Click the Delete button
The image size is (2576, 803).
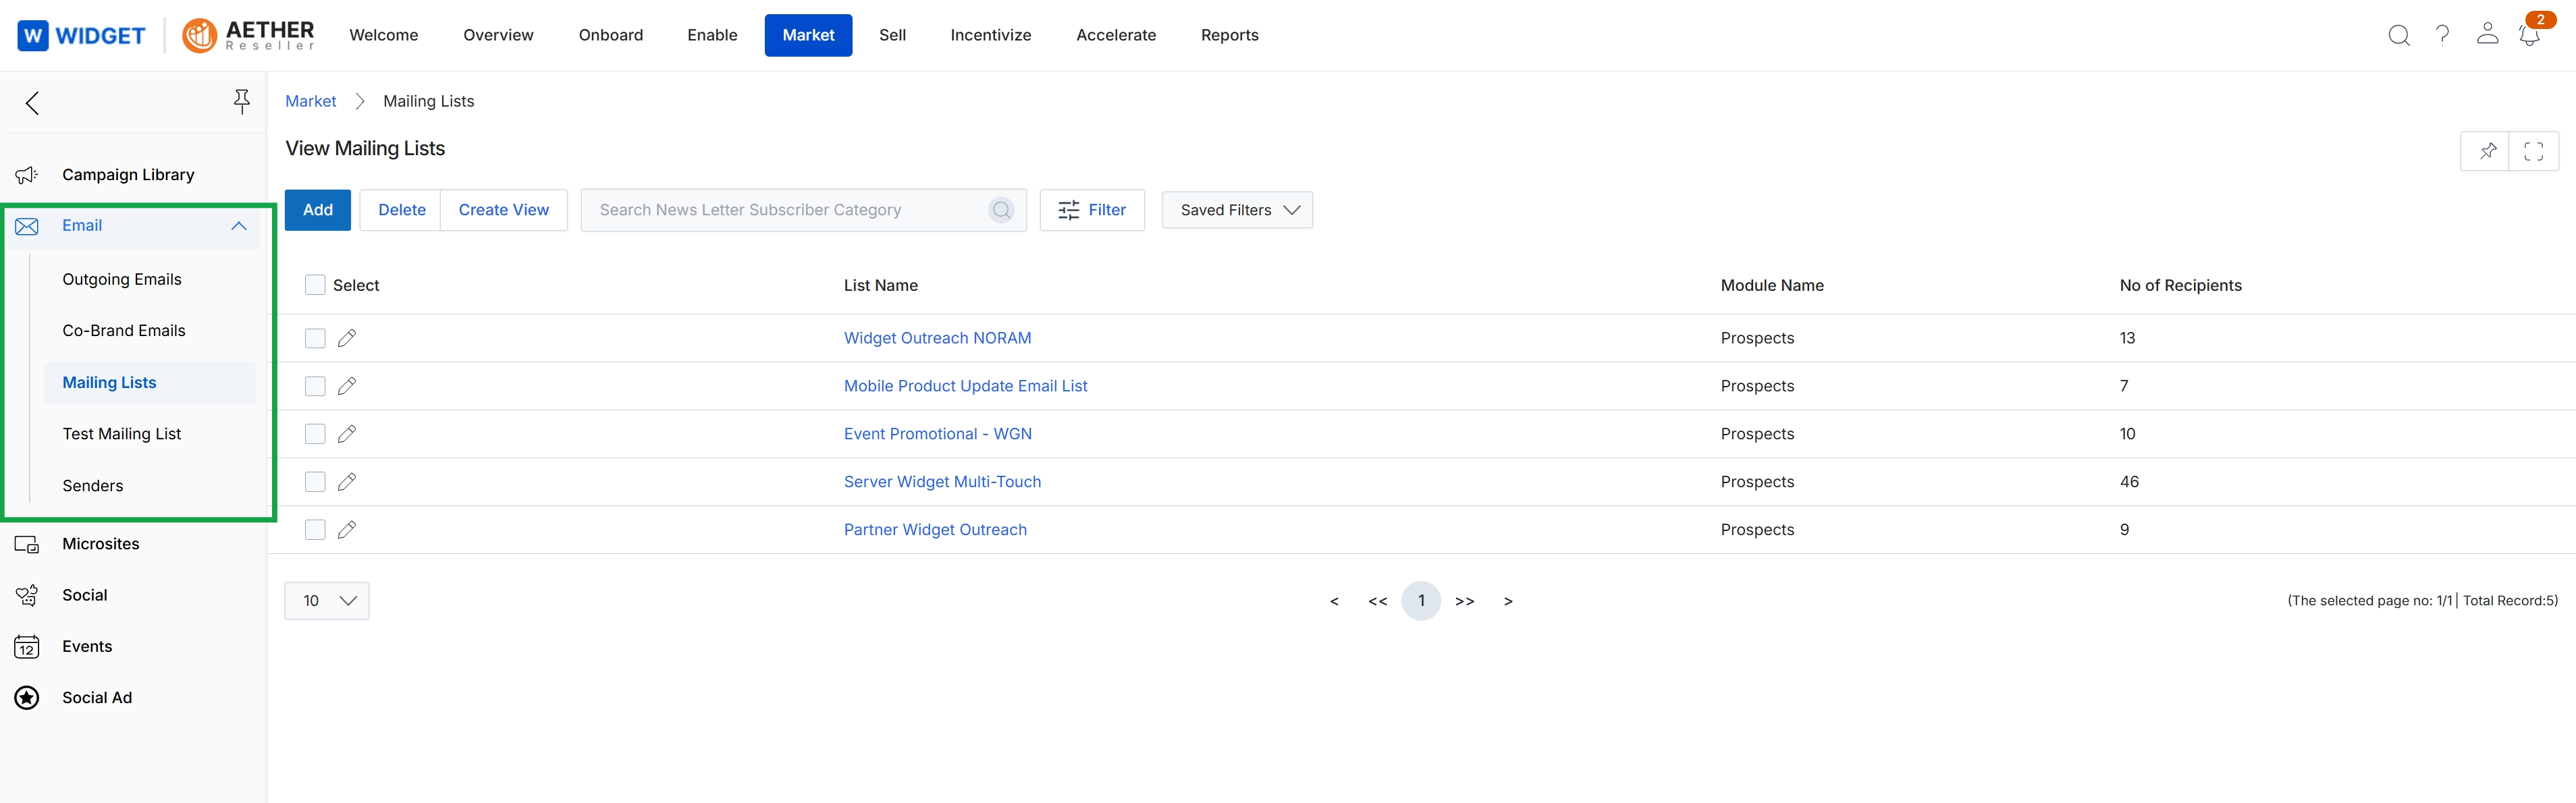click(402, 210)
